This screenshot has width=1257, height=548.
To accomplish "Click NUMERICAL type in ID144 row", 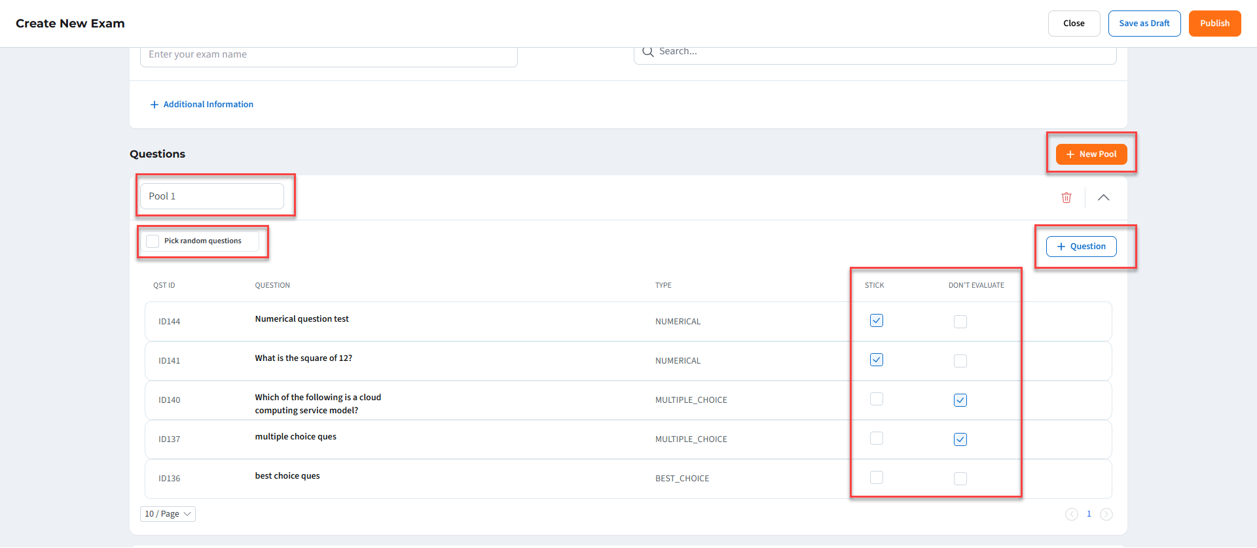I will tap(678, 322).
